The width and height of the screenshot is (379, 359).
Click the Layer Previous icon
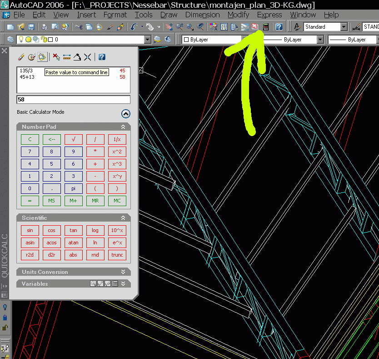coord(168,39)
